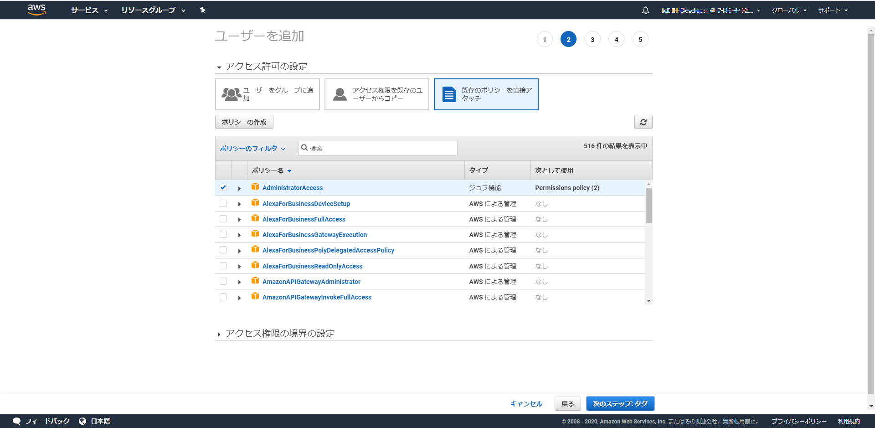Click the search magnifier icon

click(304, 148)
